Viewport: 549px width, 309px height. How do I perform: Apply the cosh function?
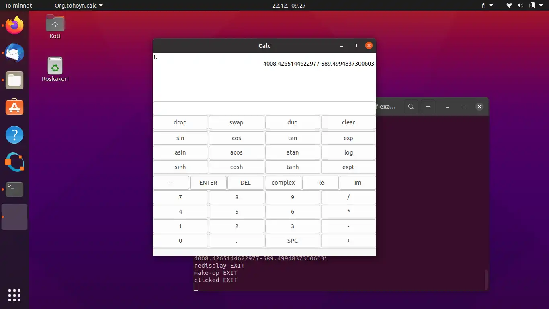coord(236,167)
